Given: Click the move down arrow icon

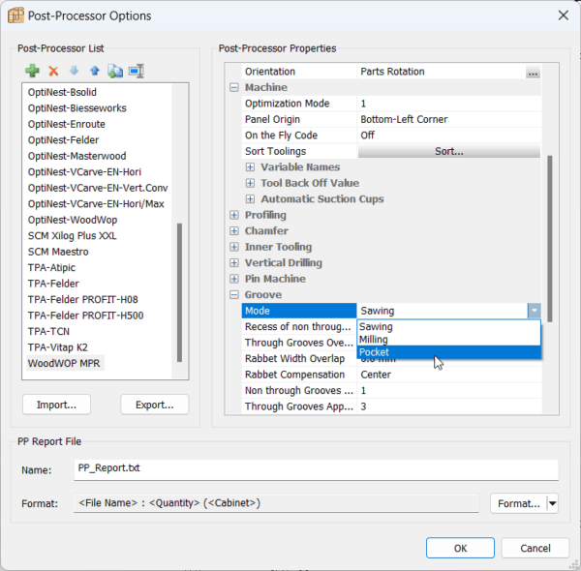Looking at the screenshot, I should point(74,71).
